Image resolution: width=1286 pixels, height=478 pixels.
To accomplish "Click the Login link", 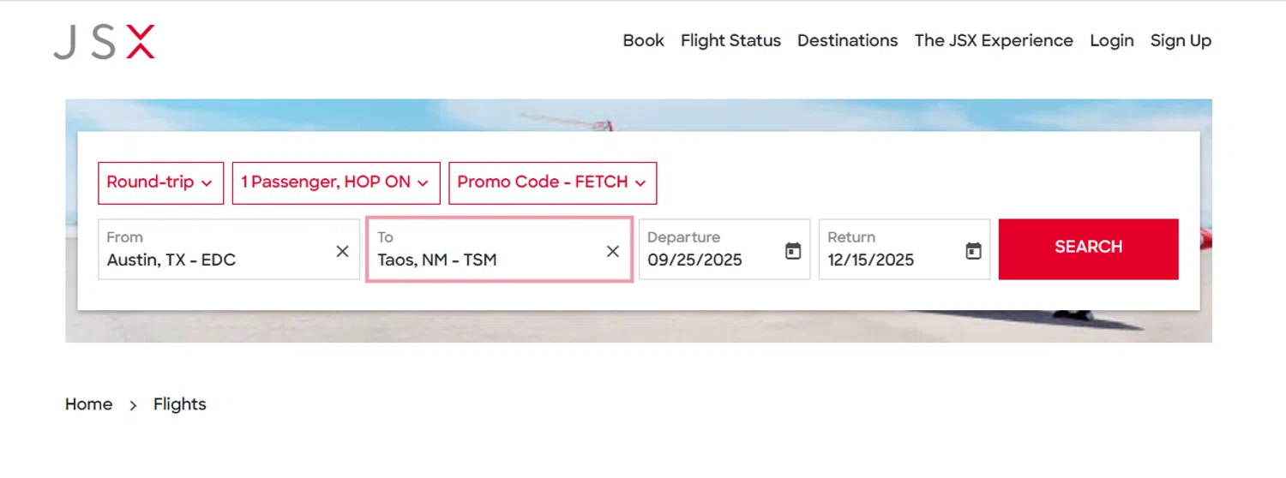I will click(x=1111, y=40).
